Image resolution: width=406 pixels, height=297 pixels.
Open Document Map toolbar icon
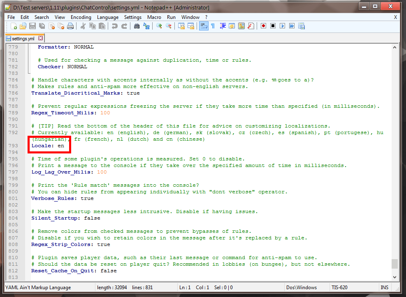click(241, 26)
